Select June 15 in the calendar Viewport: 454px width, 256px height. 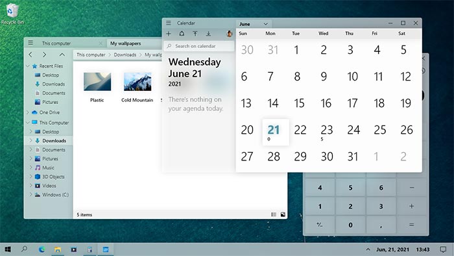(300, 103)
